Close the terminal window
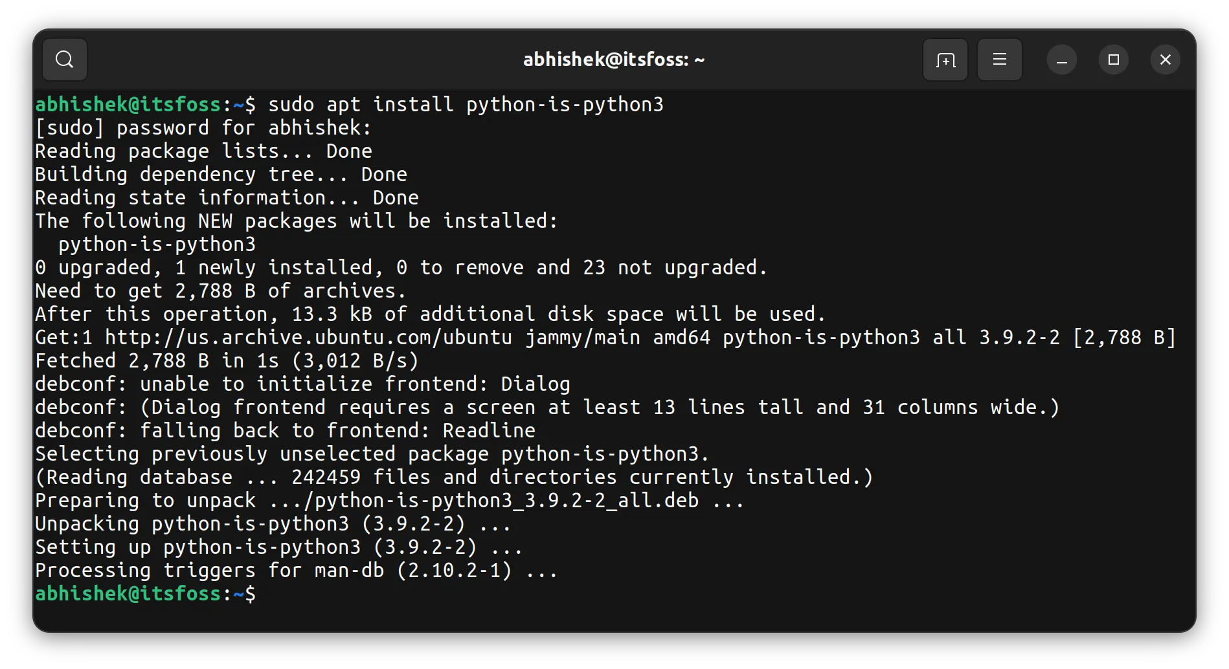This screenshot has width=1229, height=669. click(x=1165, y=59)
